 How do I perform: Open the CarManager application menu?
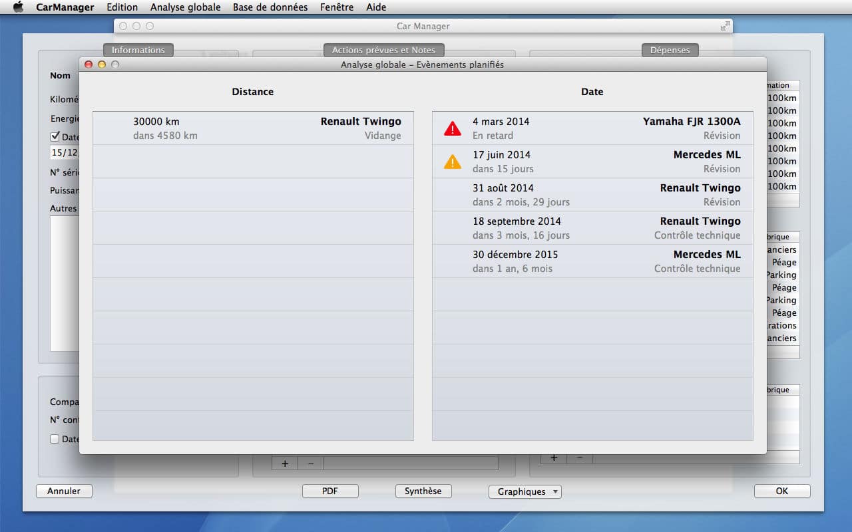(64, 7)
